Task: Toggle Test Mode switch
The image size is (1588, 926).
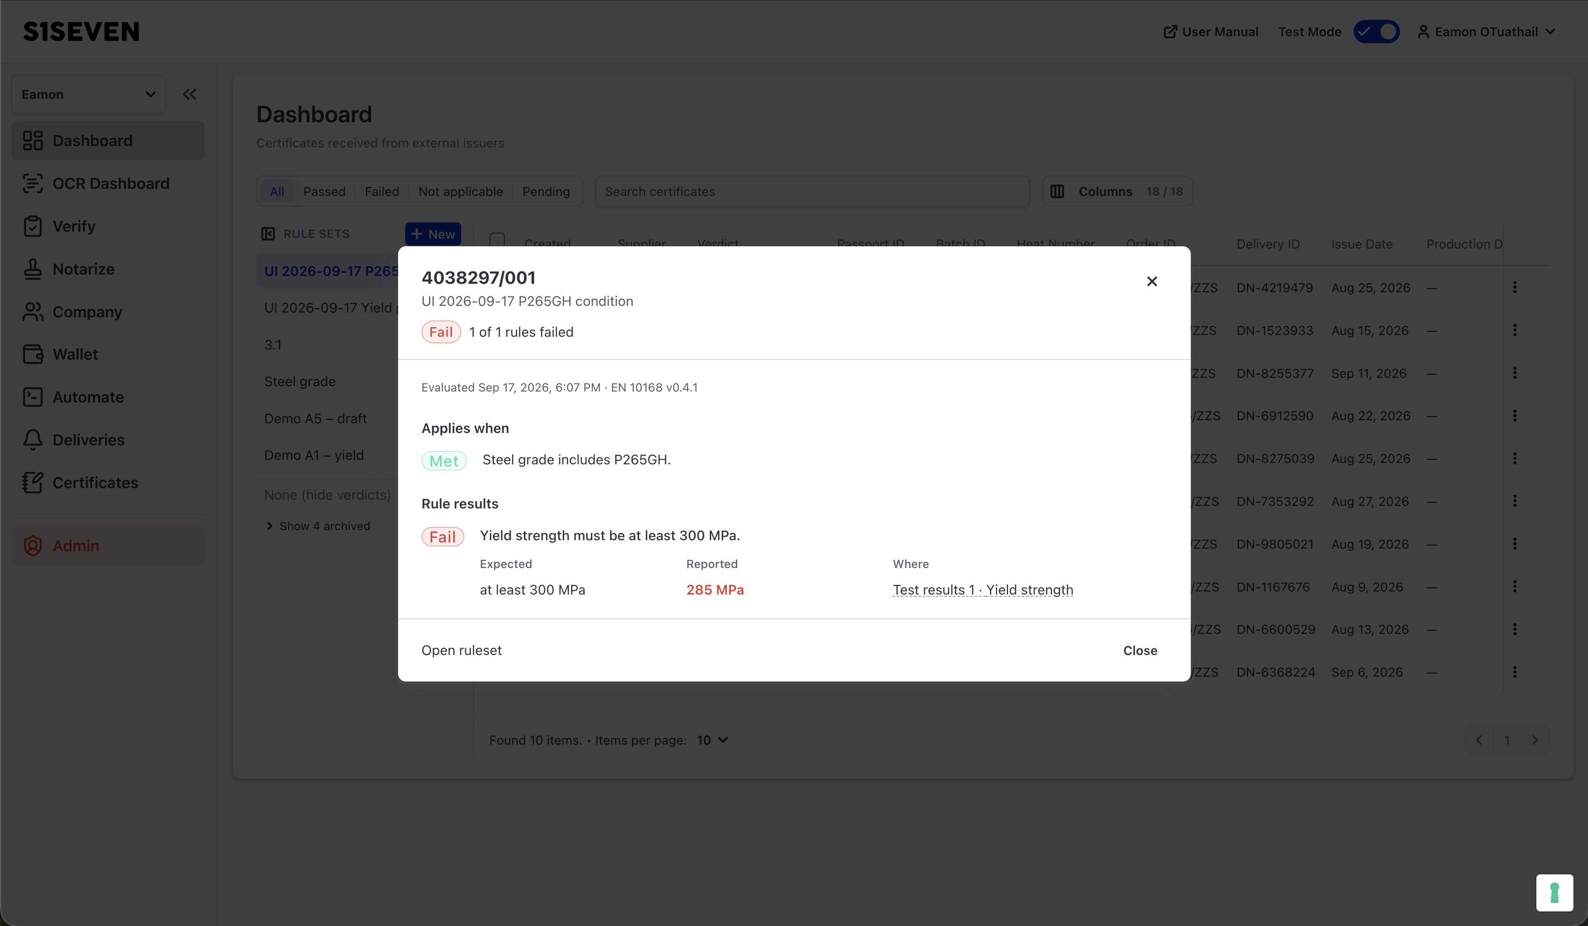Action: point(1376,31)
